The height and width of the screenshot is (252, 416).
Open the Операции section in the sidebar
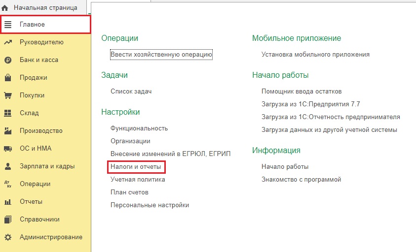(x=35, y=184)
